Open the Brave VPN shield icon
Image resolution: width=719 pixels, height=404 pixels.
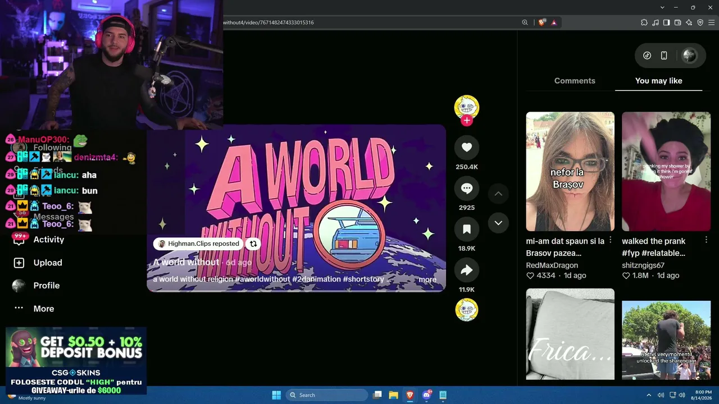(700, 22)
